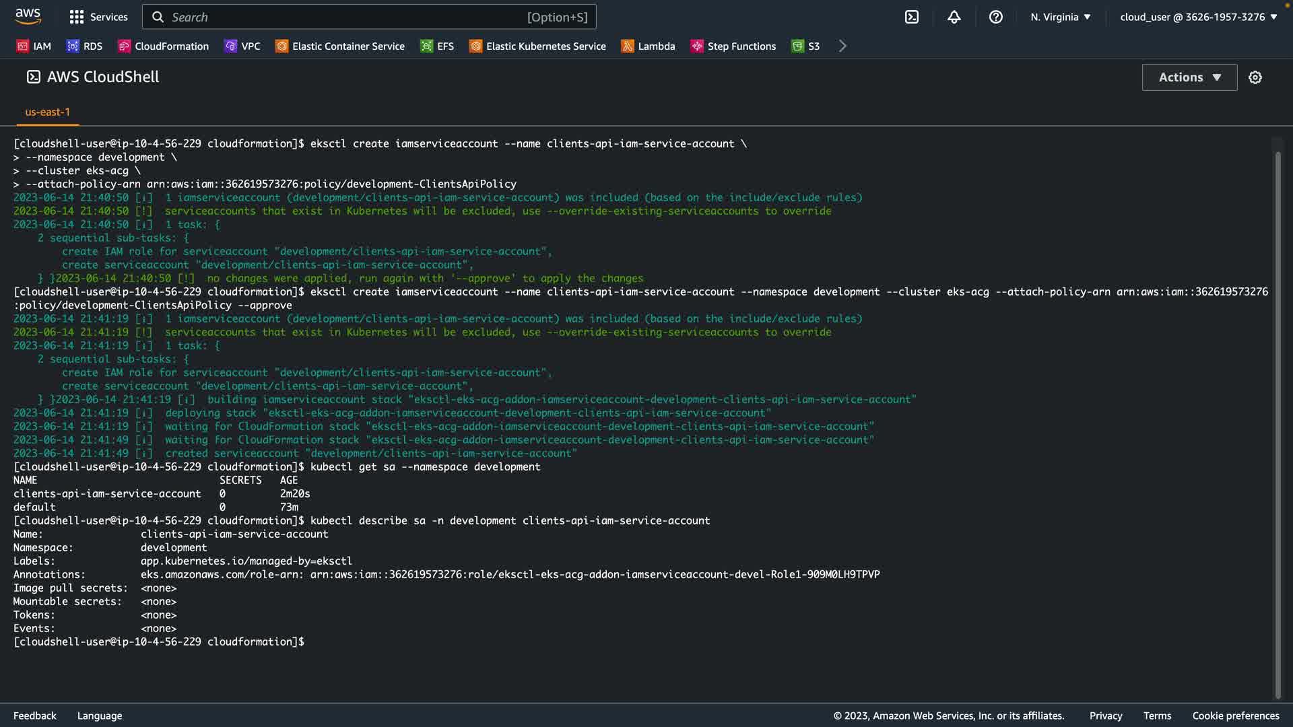
Task: Open the Elastic Kubernetes Service shortcut
Action: [x=537, y=46]
